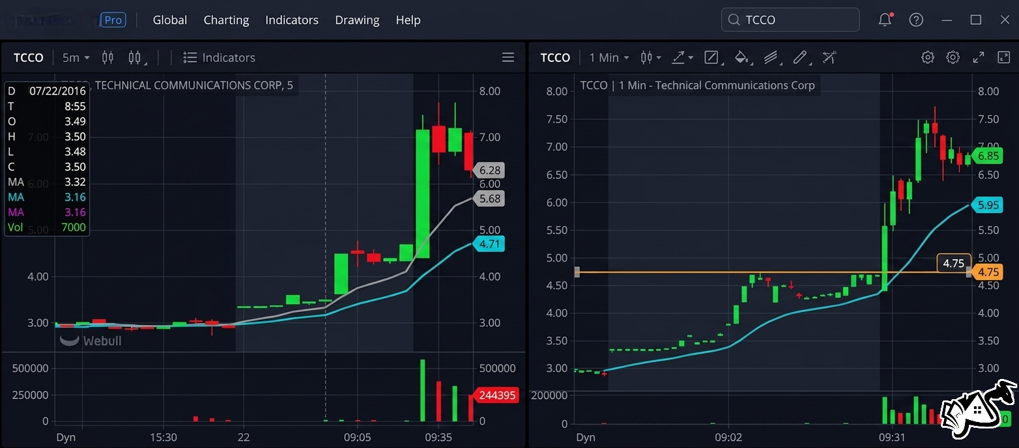Open the notifications bell
This screenshot has height=448, width=1019.
[x=885, y=20]
